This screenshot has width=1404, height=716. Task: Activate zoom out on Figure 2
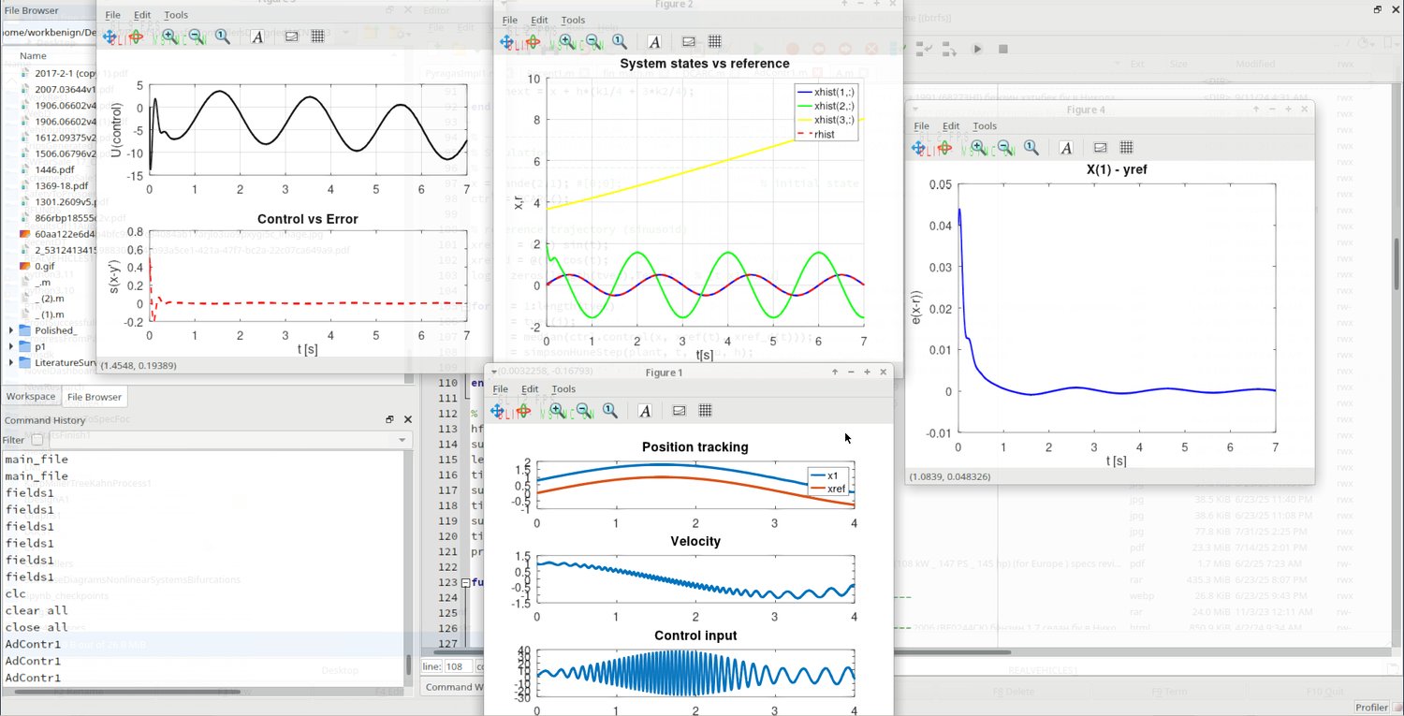point(592,41)
